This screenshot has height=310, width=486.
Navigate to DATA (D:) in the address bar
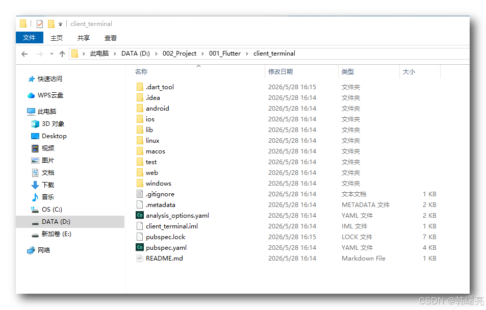[x=136, y=54]
